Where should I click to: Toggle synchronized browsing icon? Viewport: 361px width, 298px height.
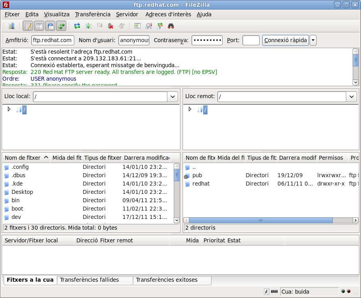click(160, 26)
